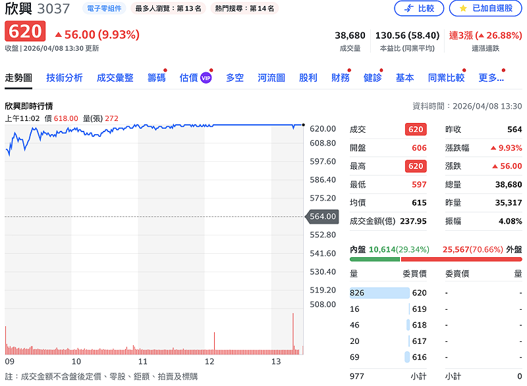The height and width of the screenshot is (386, 527).
Task: Switch to the 技術分析 tab
Action: click(x=65, y=78)
